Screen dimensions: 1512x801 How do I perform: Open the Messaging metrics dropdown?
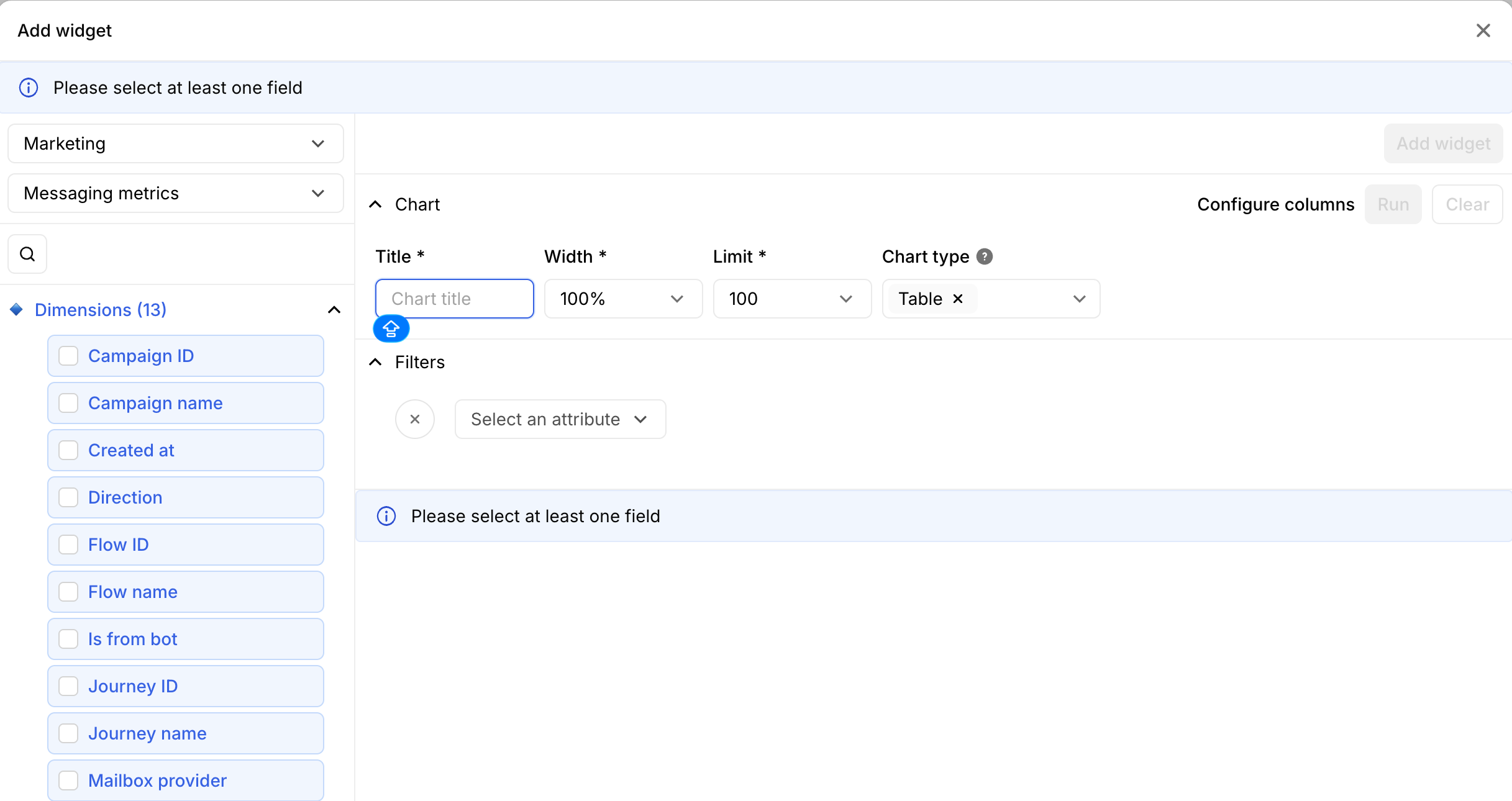[x=175, y=193]
